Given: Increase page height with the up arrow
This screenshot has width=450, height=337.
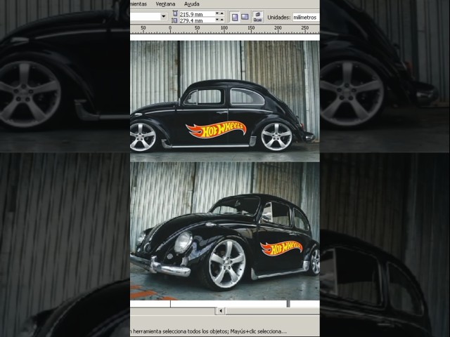Looking at the screenshot, I should coord(222,20).
